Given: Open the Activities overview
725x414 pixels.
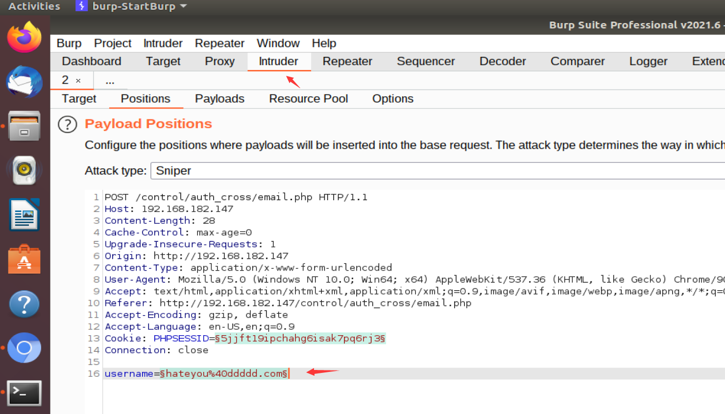Looking at the screenshot, I should coord(34,6).
